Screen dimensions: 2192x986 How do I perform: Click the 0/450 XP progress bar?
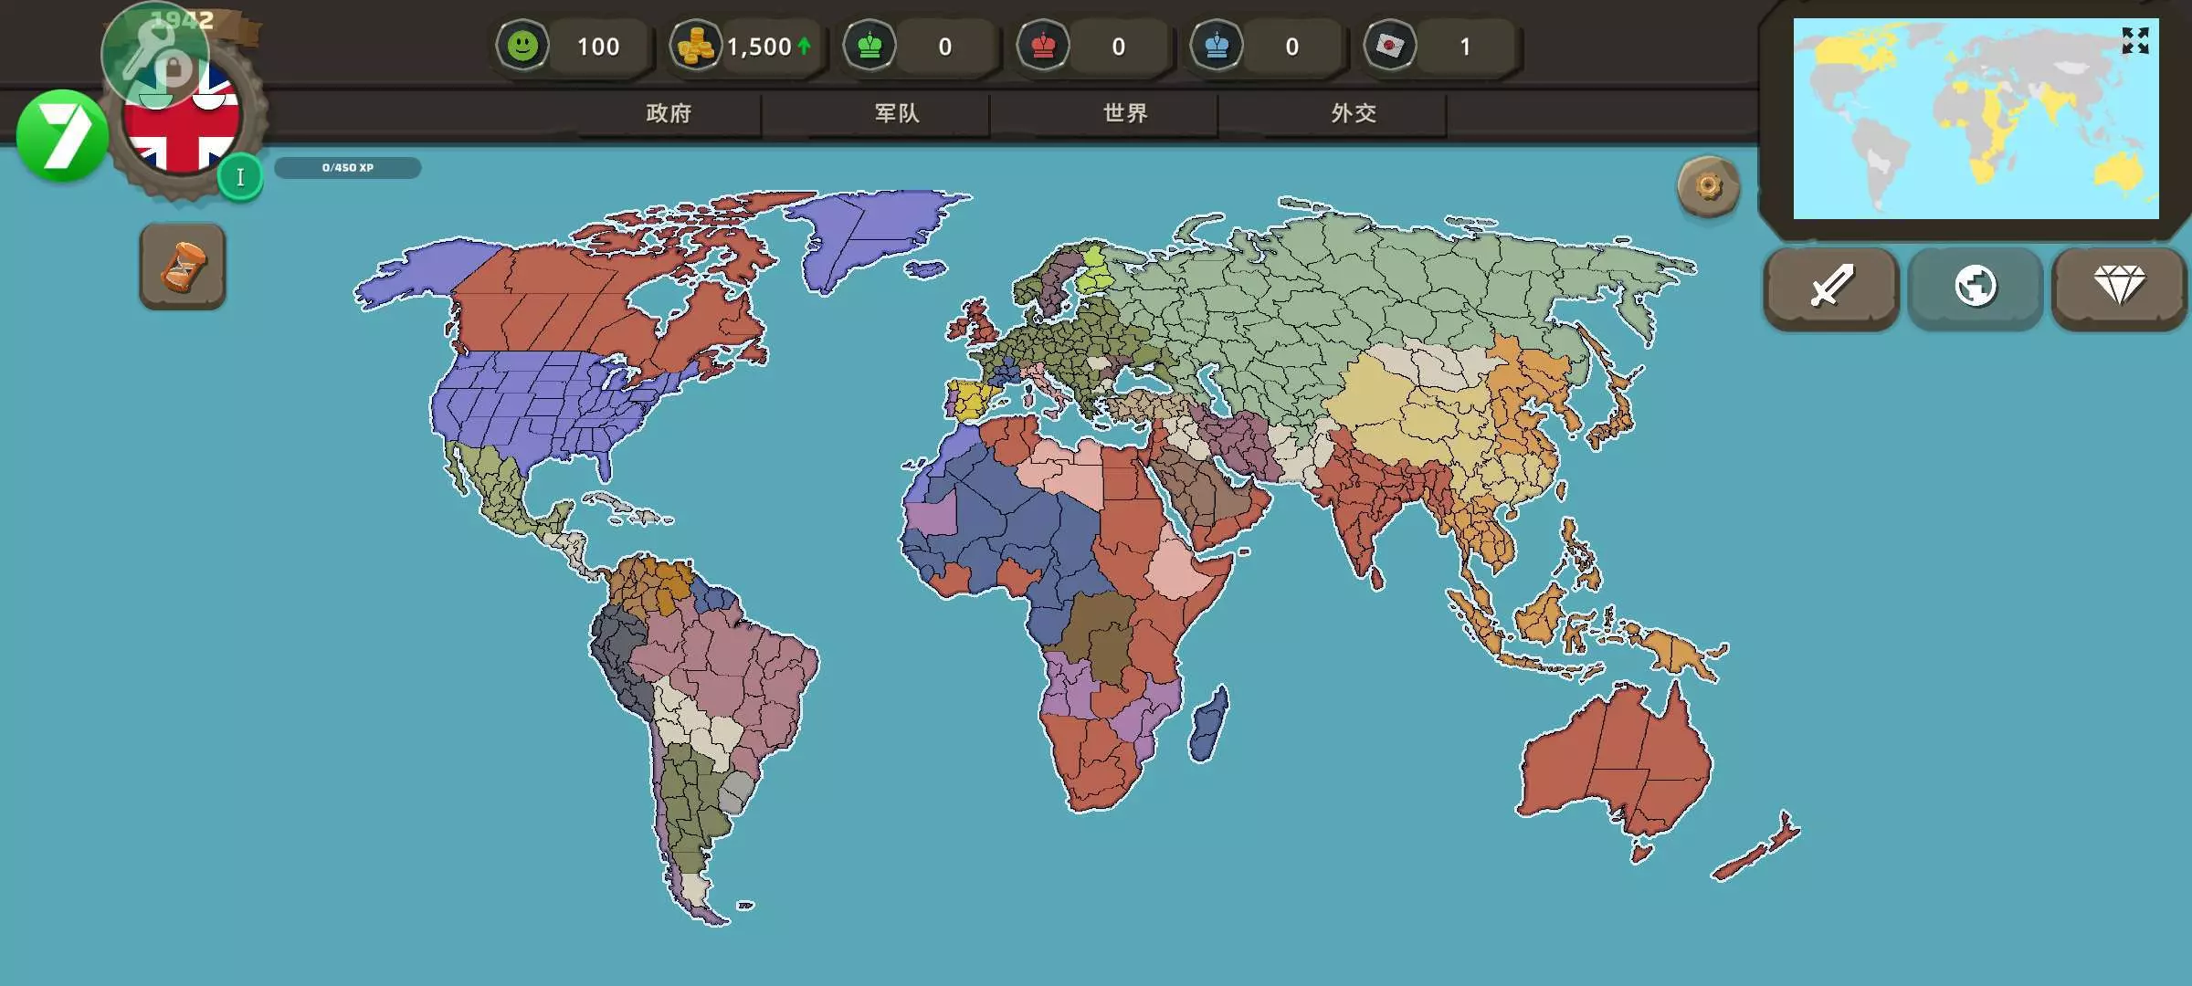tap(348, 168)
